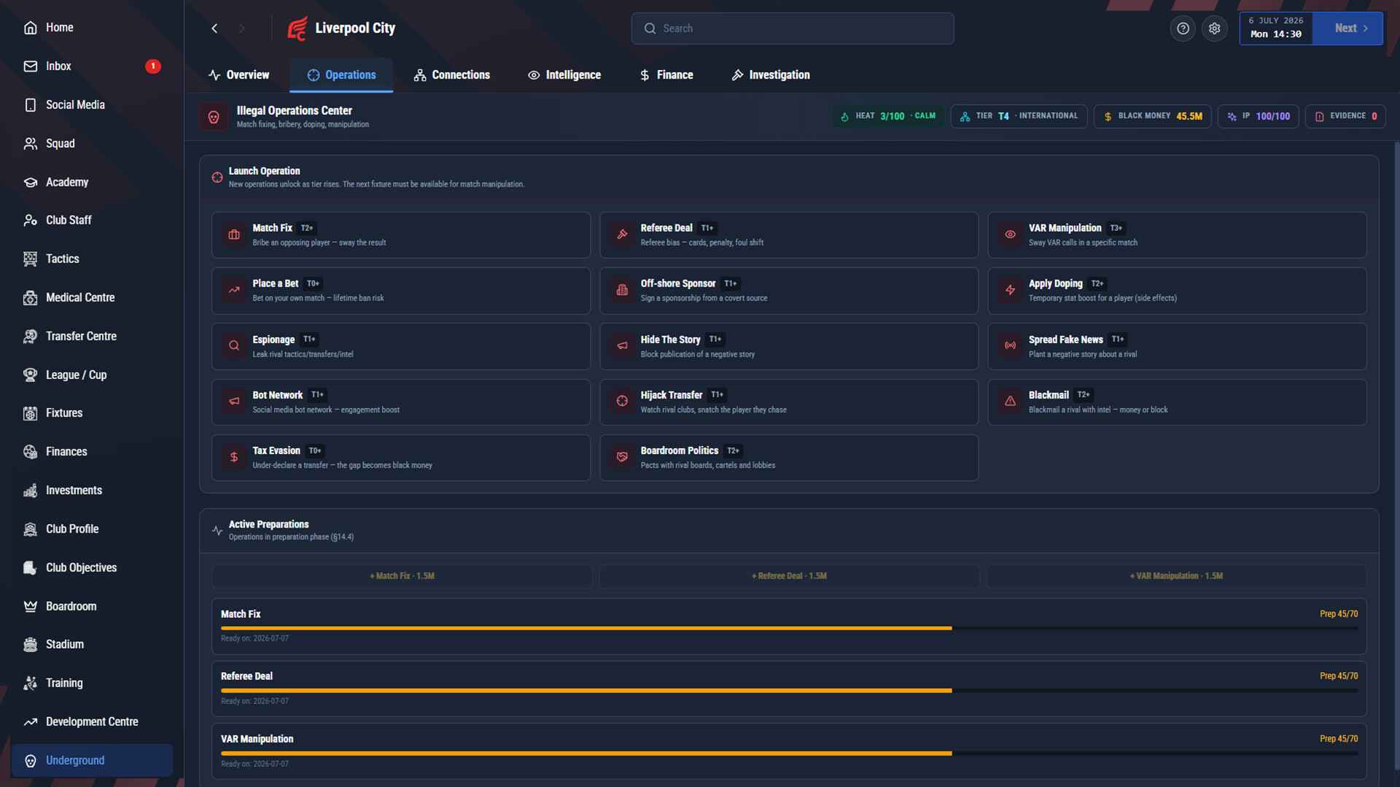Click the Tax Evasion dollar icon
The width and height of the screenshot is (1400, 787).
click(x=234, y=457)
